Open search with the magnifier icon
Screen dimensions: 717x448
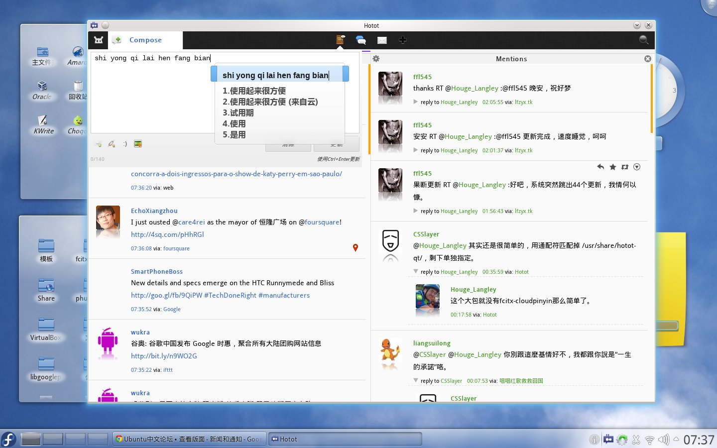(x=644, y=40)
